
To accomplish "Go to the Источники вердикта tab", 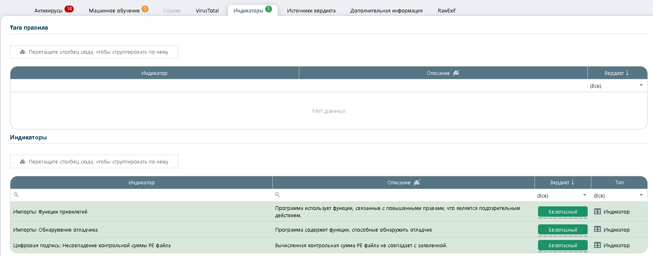I will point(311,11).
